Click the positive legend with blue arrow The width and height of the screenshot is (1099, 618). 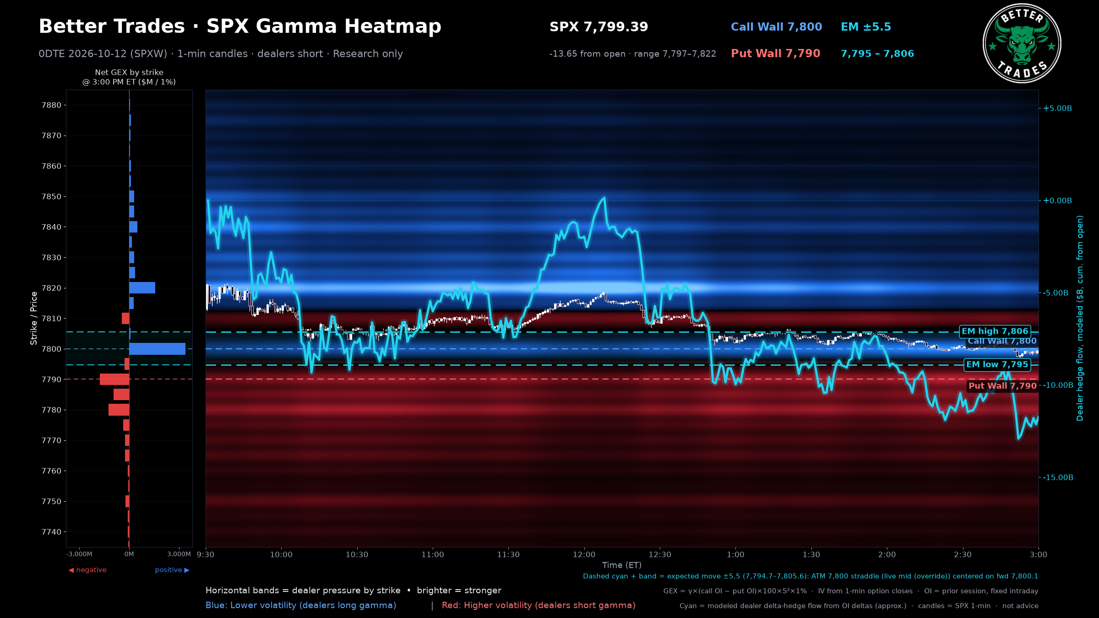click(x=172, y=570)
